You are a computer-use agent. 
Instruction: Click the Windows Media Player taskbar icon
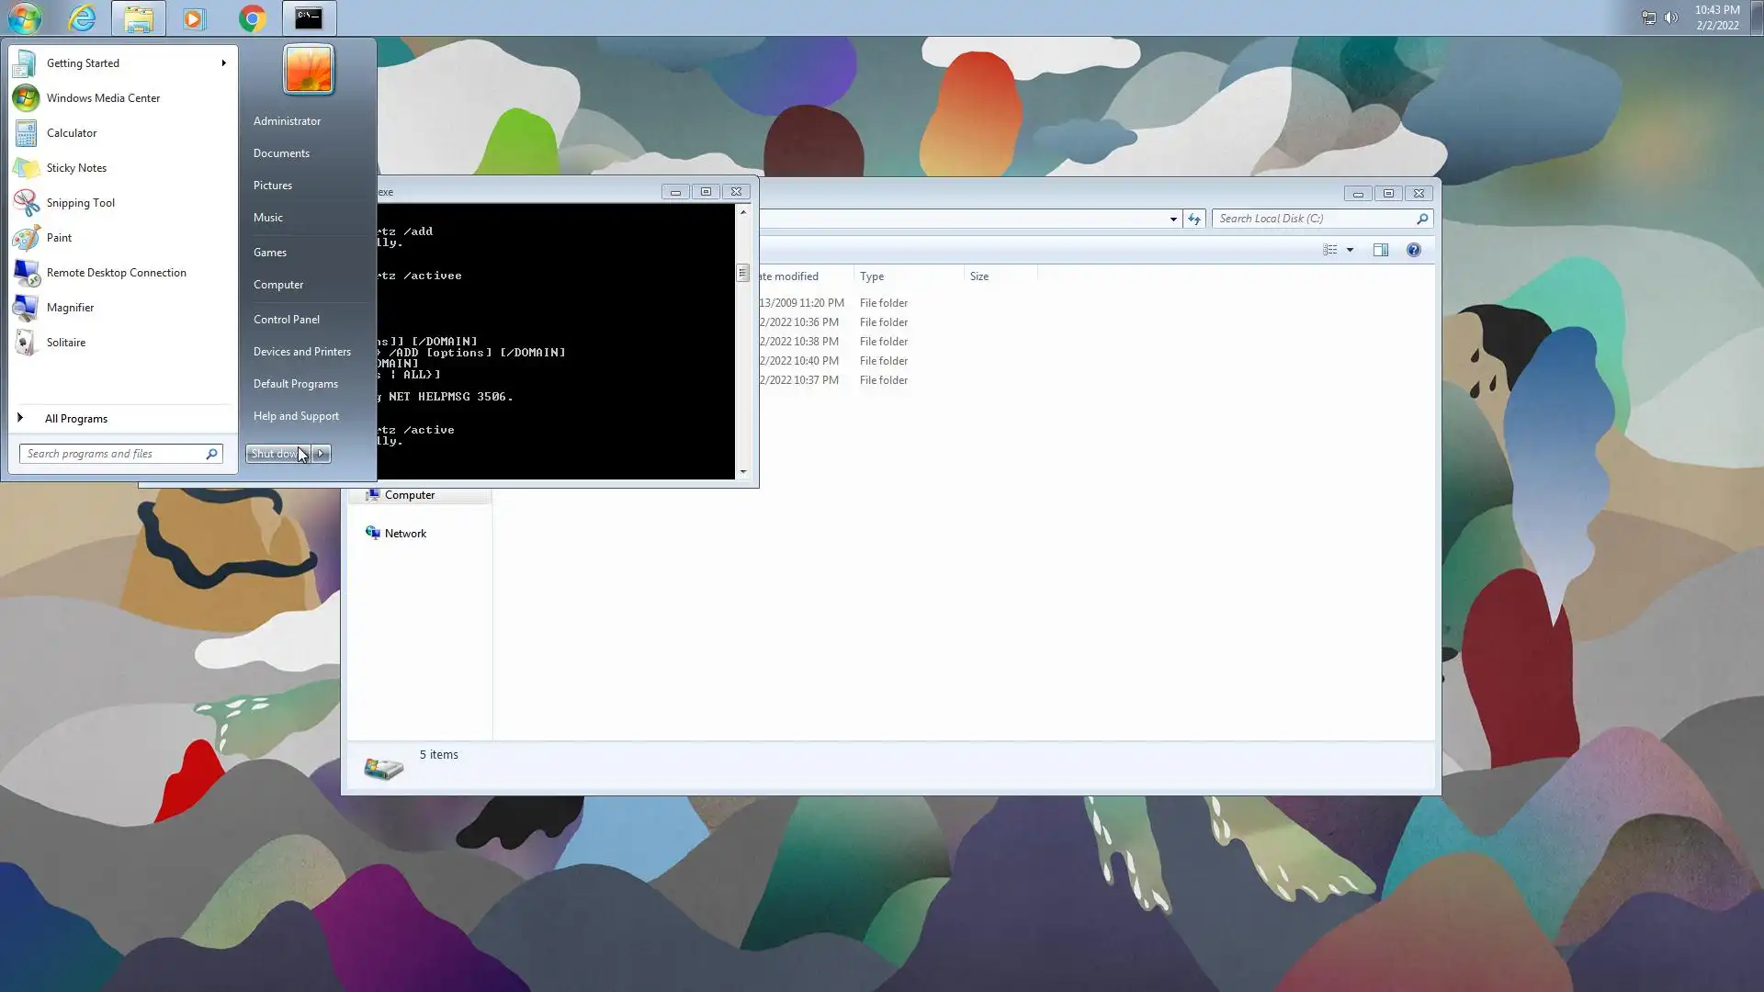coord(194,18)
